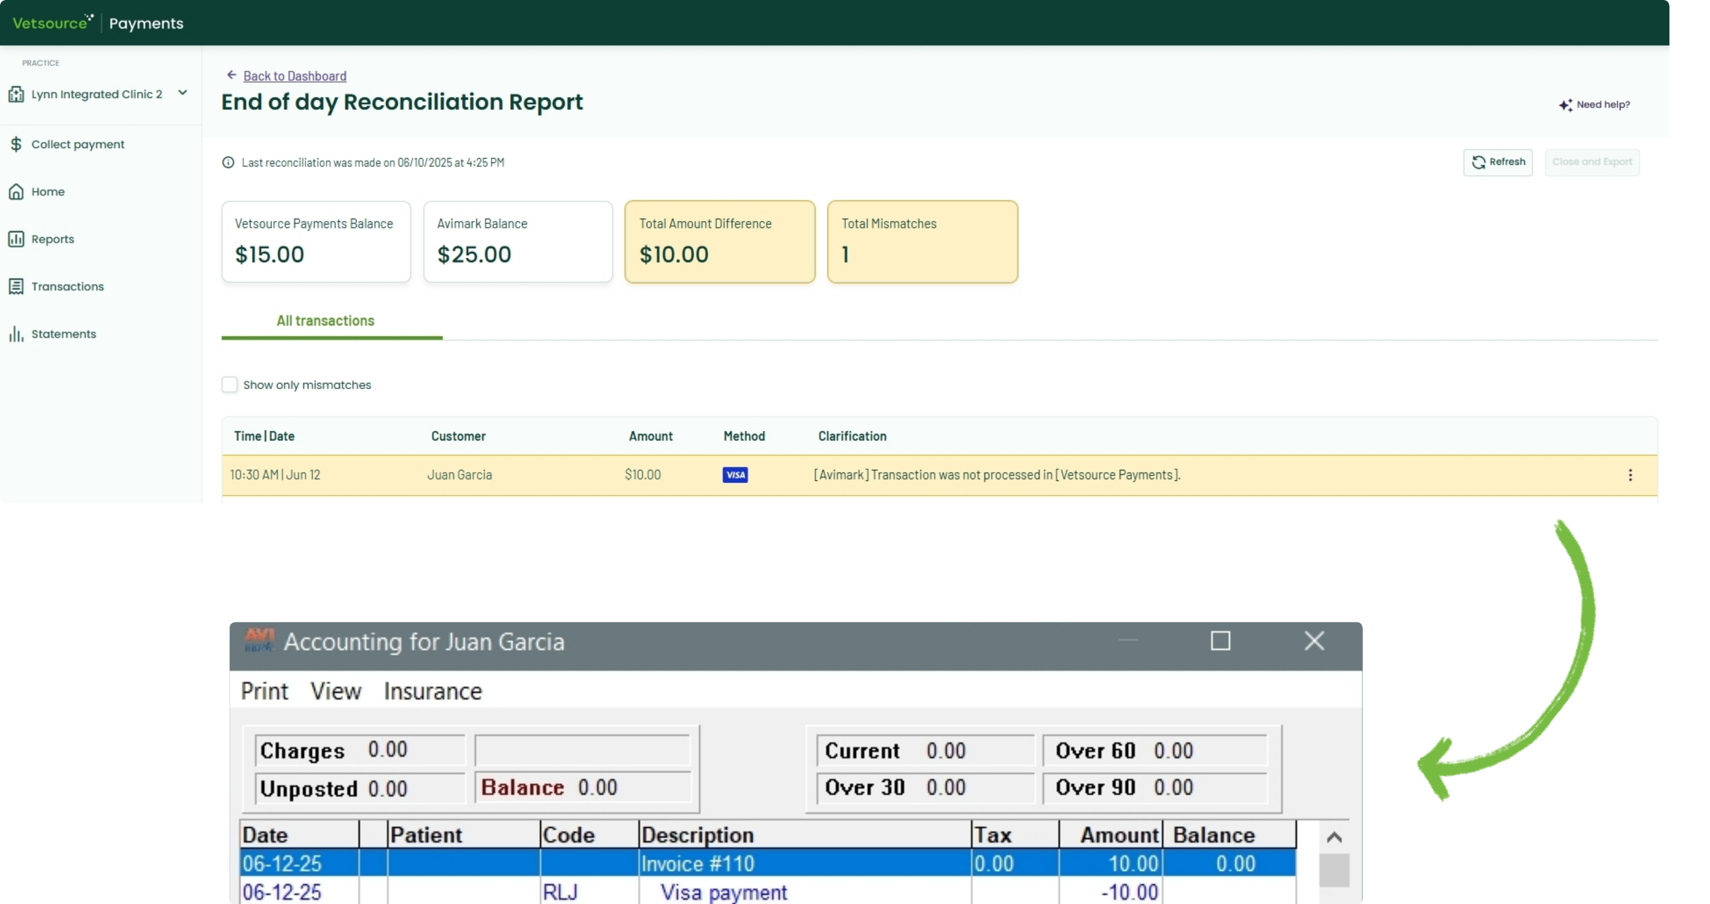Click Juan Garcia customer cell
Screen dimensions: 1710x904
(x=460, y=475)
